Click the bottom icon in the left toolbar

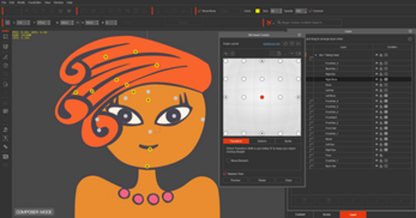tap(6, 157)
